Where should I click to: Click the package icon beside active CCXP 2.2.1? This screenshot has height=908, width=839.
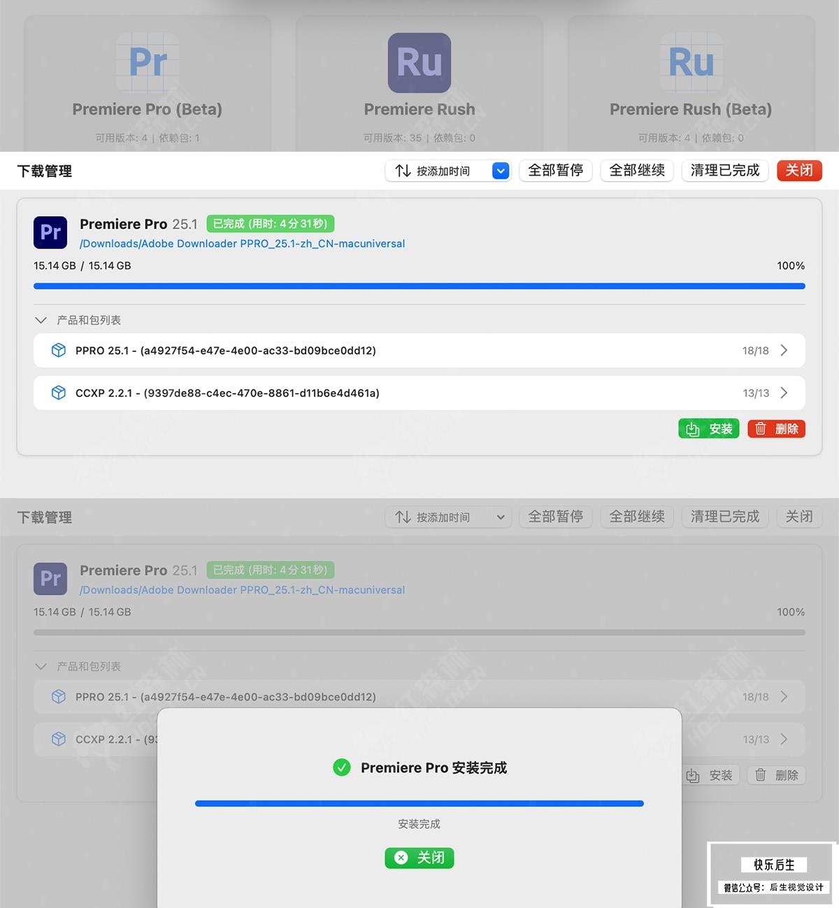[59, 393]
